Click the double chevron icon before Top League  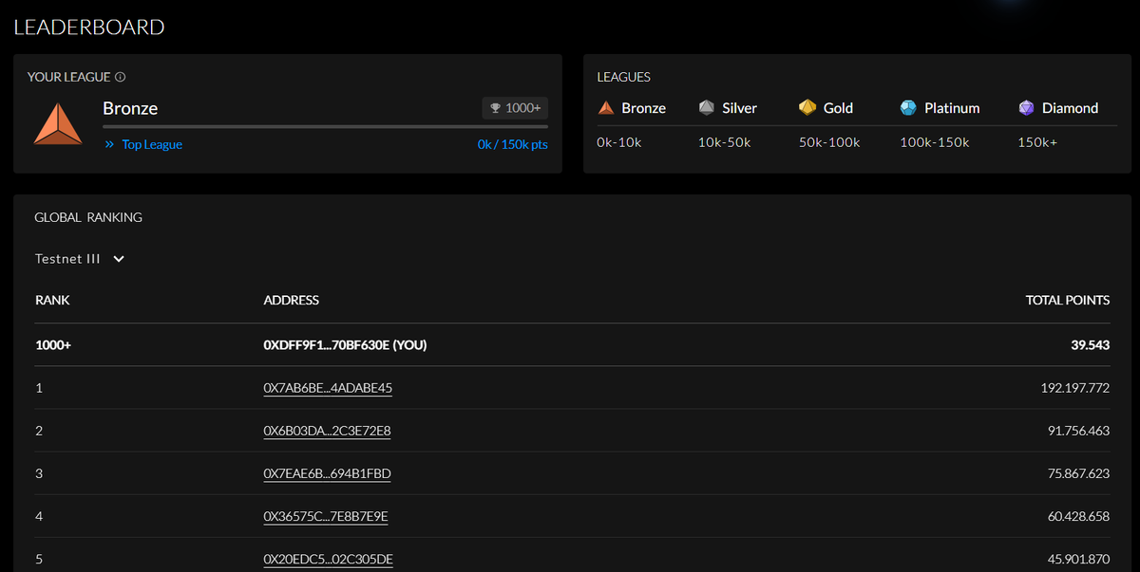(x=110, y=145)
